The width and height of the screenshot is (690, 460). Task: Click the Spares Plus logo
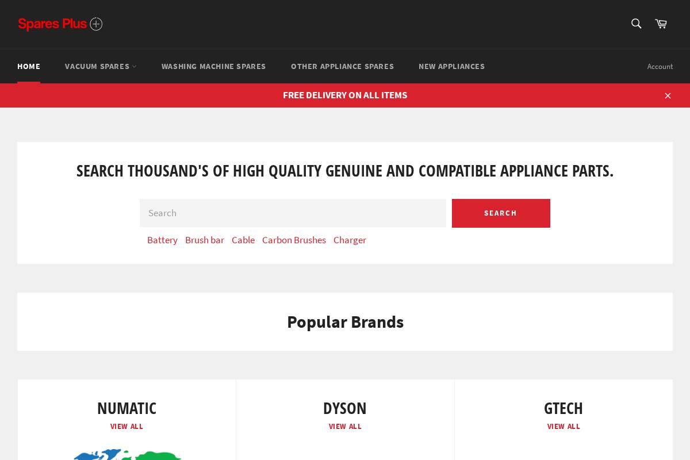60,24
